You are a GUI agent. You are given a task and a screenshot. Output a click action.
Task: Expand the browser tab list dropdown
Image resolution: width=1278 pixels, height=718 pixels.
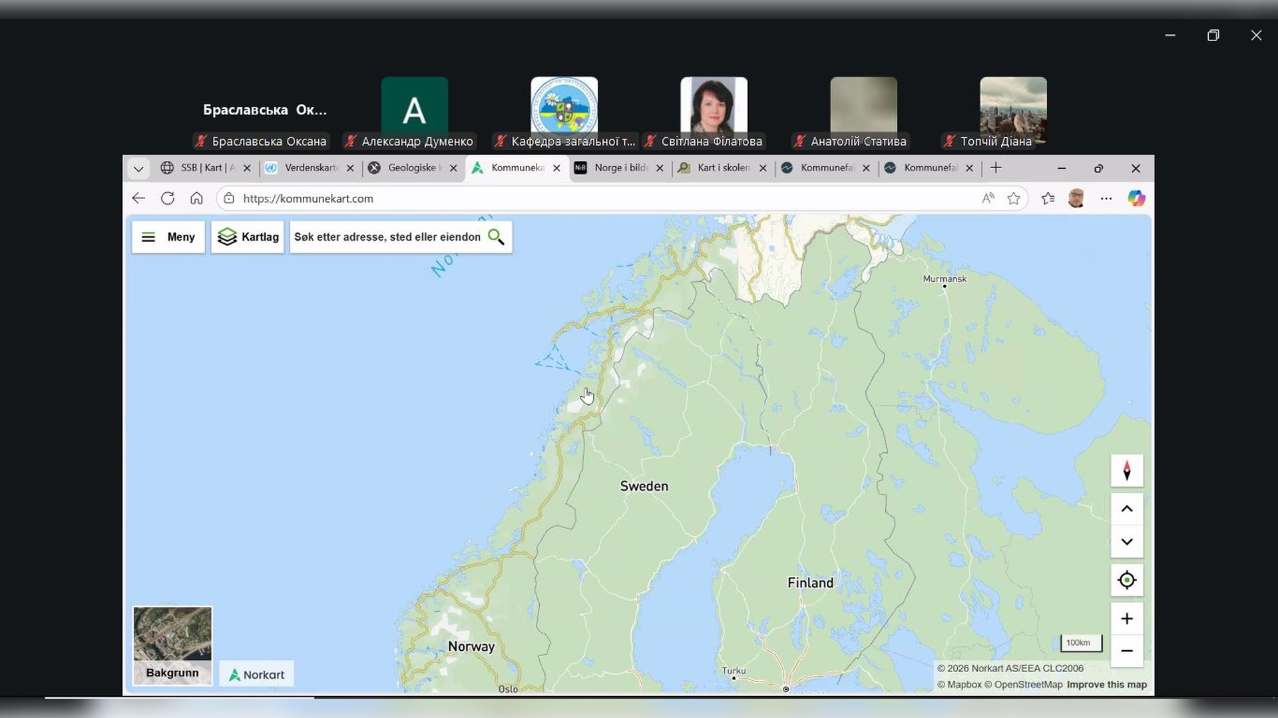point(138,168)
